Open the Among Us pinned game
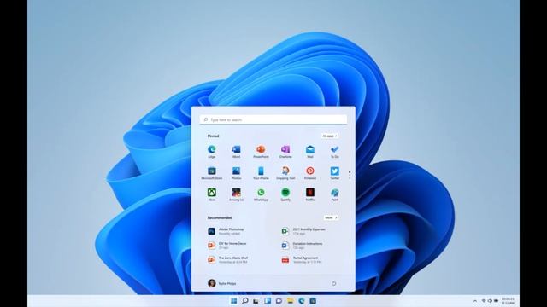 pos(236,194)
